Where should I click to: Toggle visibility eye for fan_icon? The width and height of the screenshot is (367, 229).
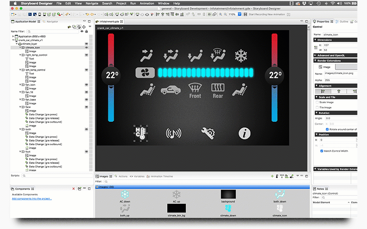click(86, 85)
